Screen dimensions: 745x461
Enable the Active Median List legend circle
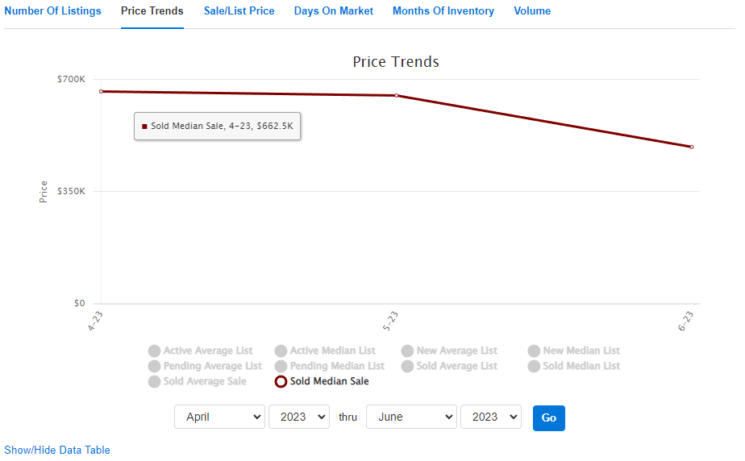click(281, 351)
